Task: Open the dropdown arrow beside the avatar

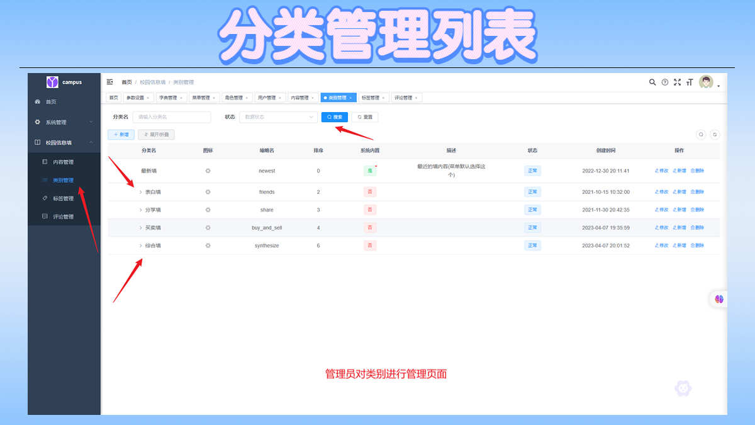Action: [x=719, y=86]
